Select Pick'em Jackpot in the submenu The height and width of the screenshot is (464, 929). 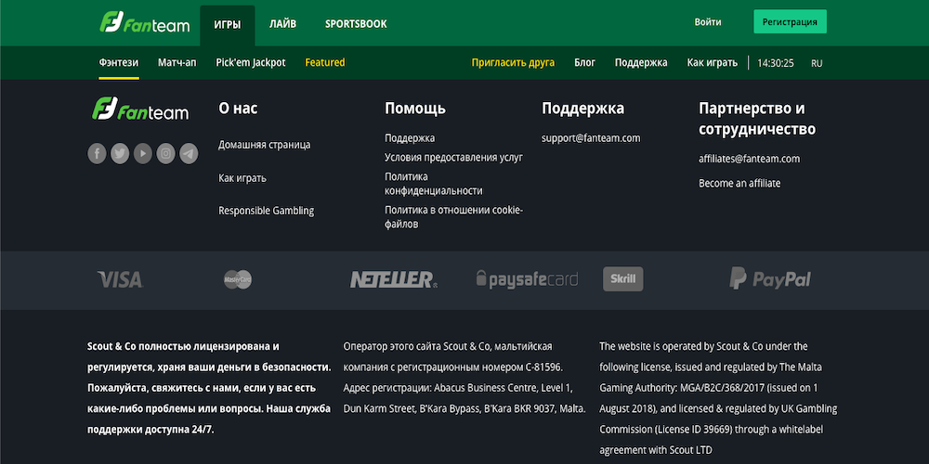point(250,63)
